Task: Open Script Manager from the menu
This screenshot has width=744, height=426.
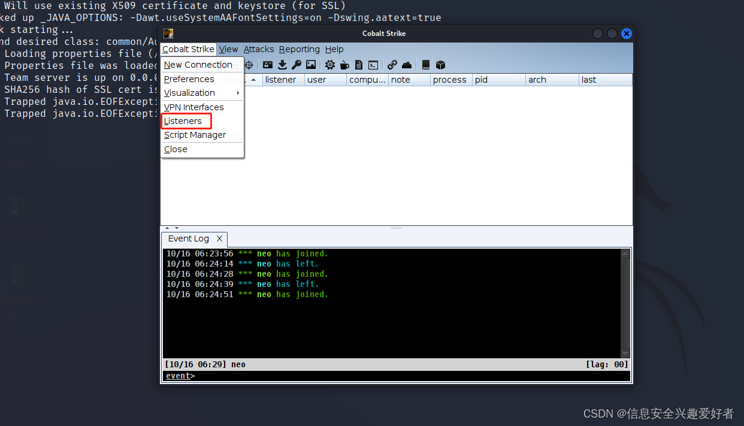Action: [202, 135]
